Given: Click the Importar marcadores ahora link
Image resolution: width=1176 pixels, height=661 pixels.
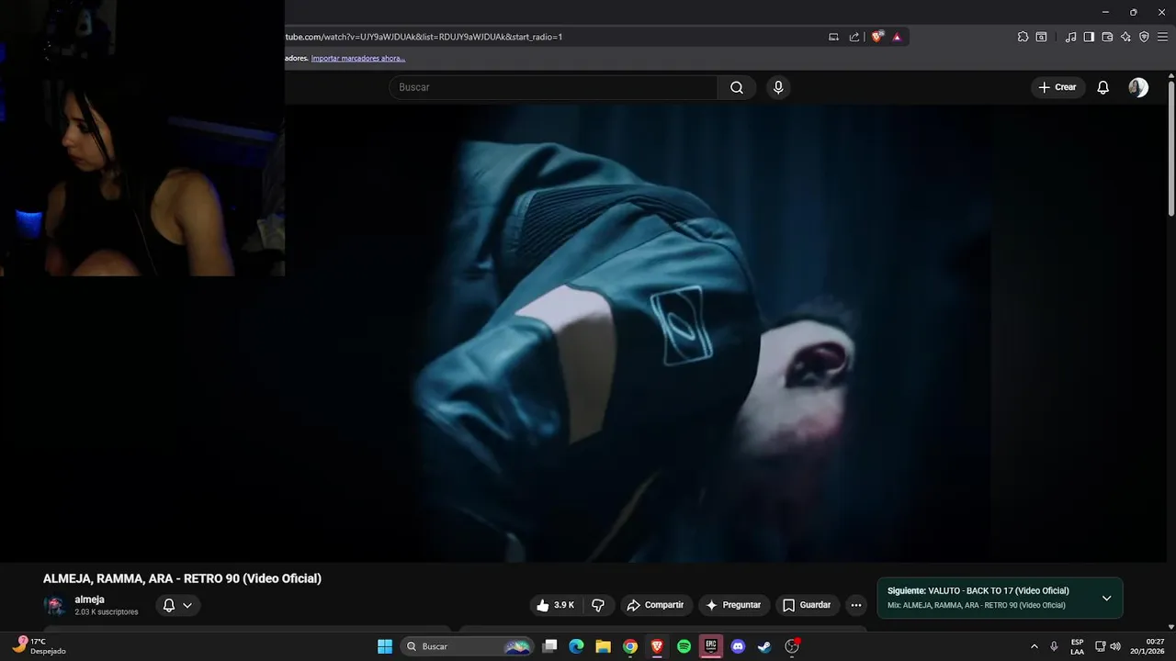Looking at the screenshot, I should (x=358, y=58).
